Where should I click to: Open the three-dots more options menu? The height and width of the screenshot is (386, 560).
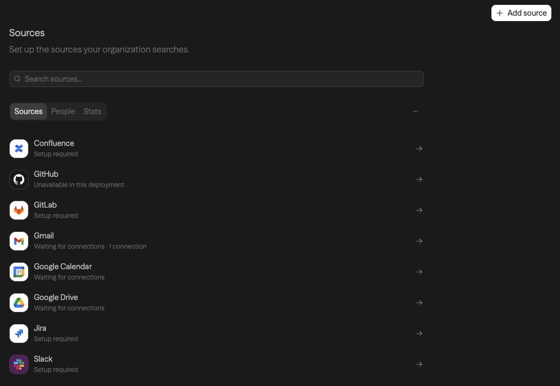pos(415,111)
